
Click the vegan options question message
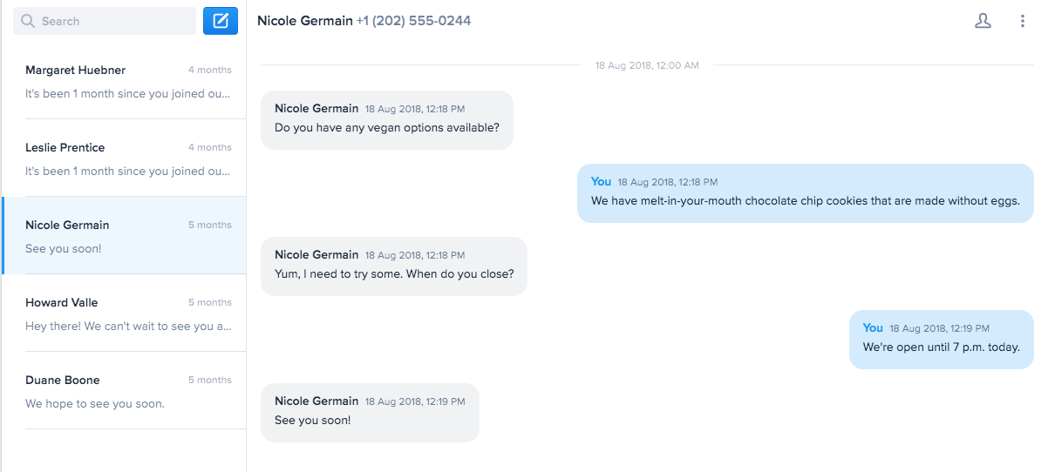[387, 127]
